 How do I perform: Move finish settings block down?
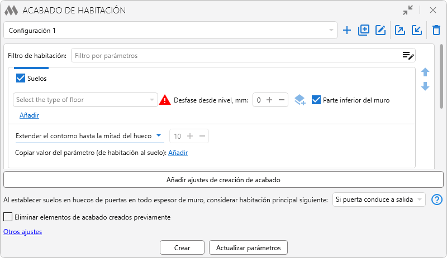(425, 86)
